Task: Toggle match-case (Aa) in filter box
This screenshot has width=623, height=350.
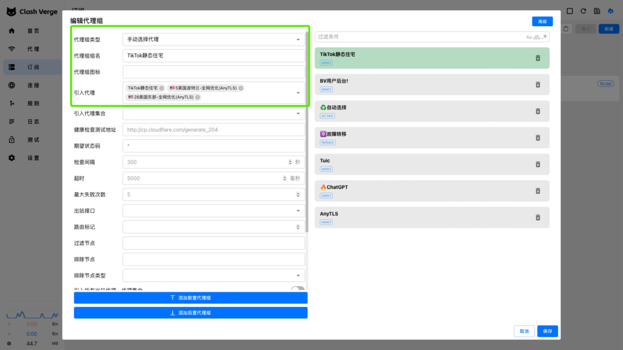Action: tap(529, 37)
